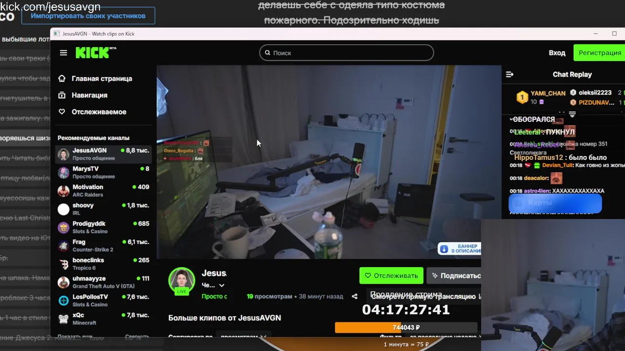
Task: Click Смотреть прямую трансляцию link
Action: click(x=423, y=296)
